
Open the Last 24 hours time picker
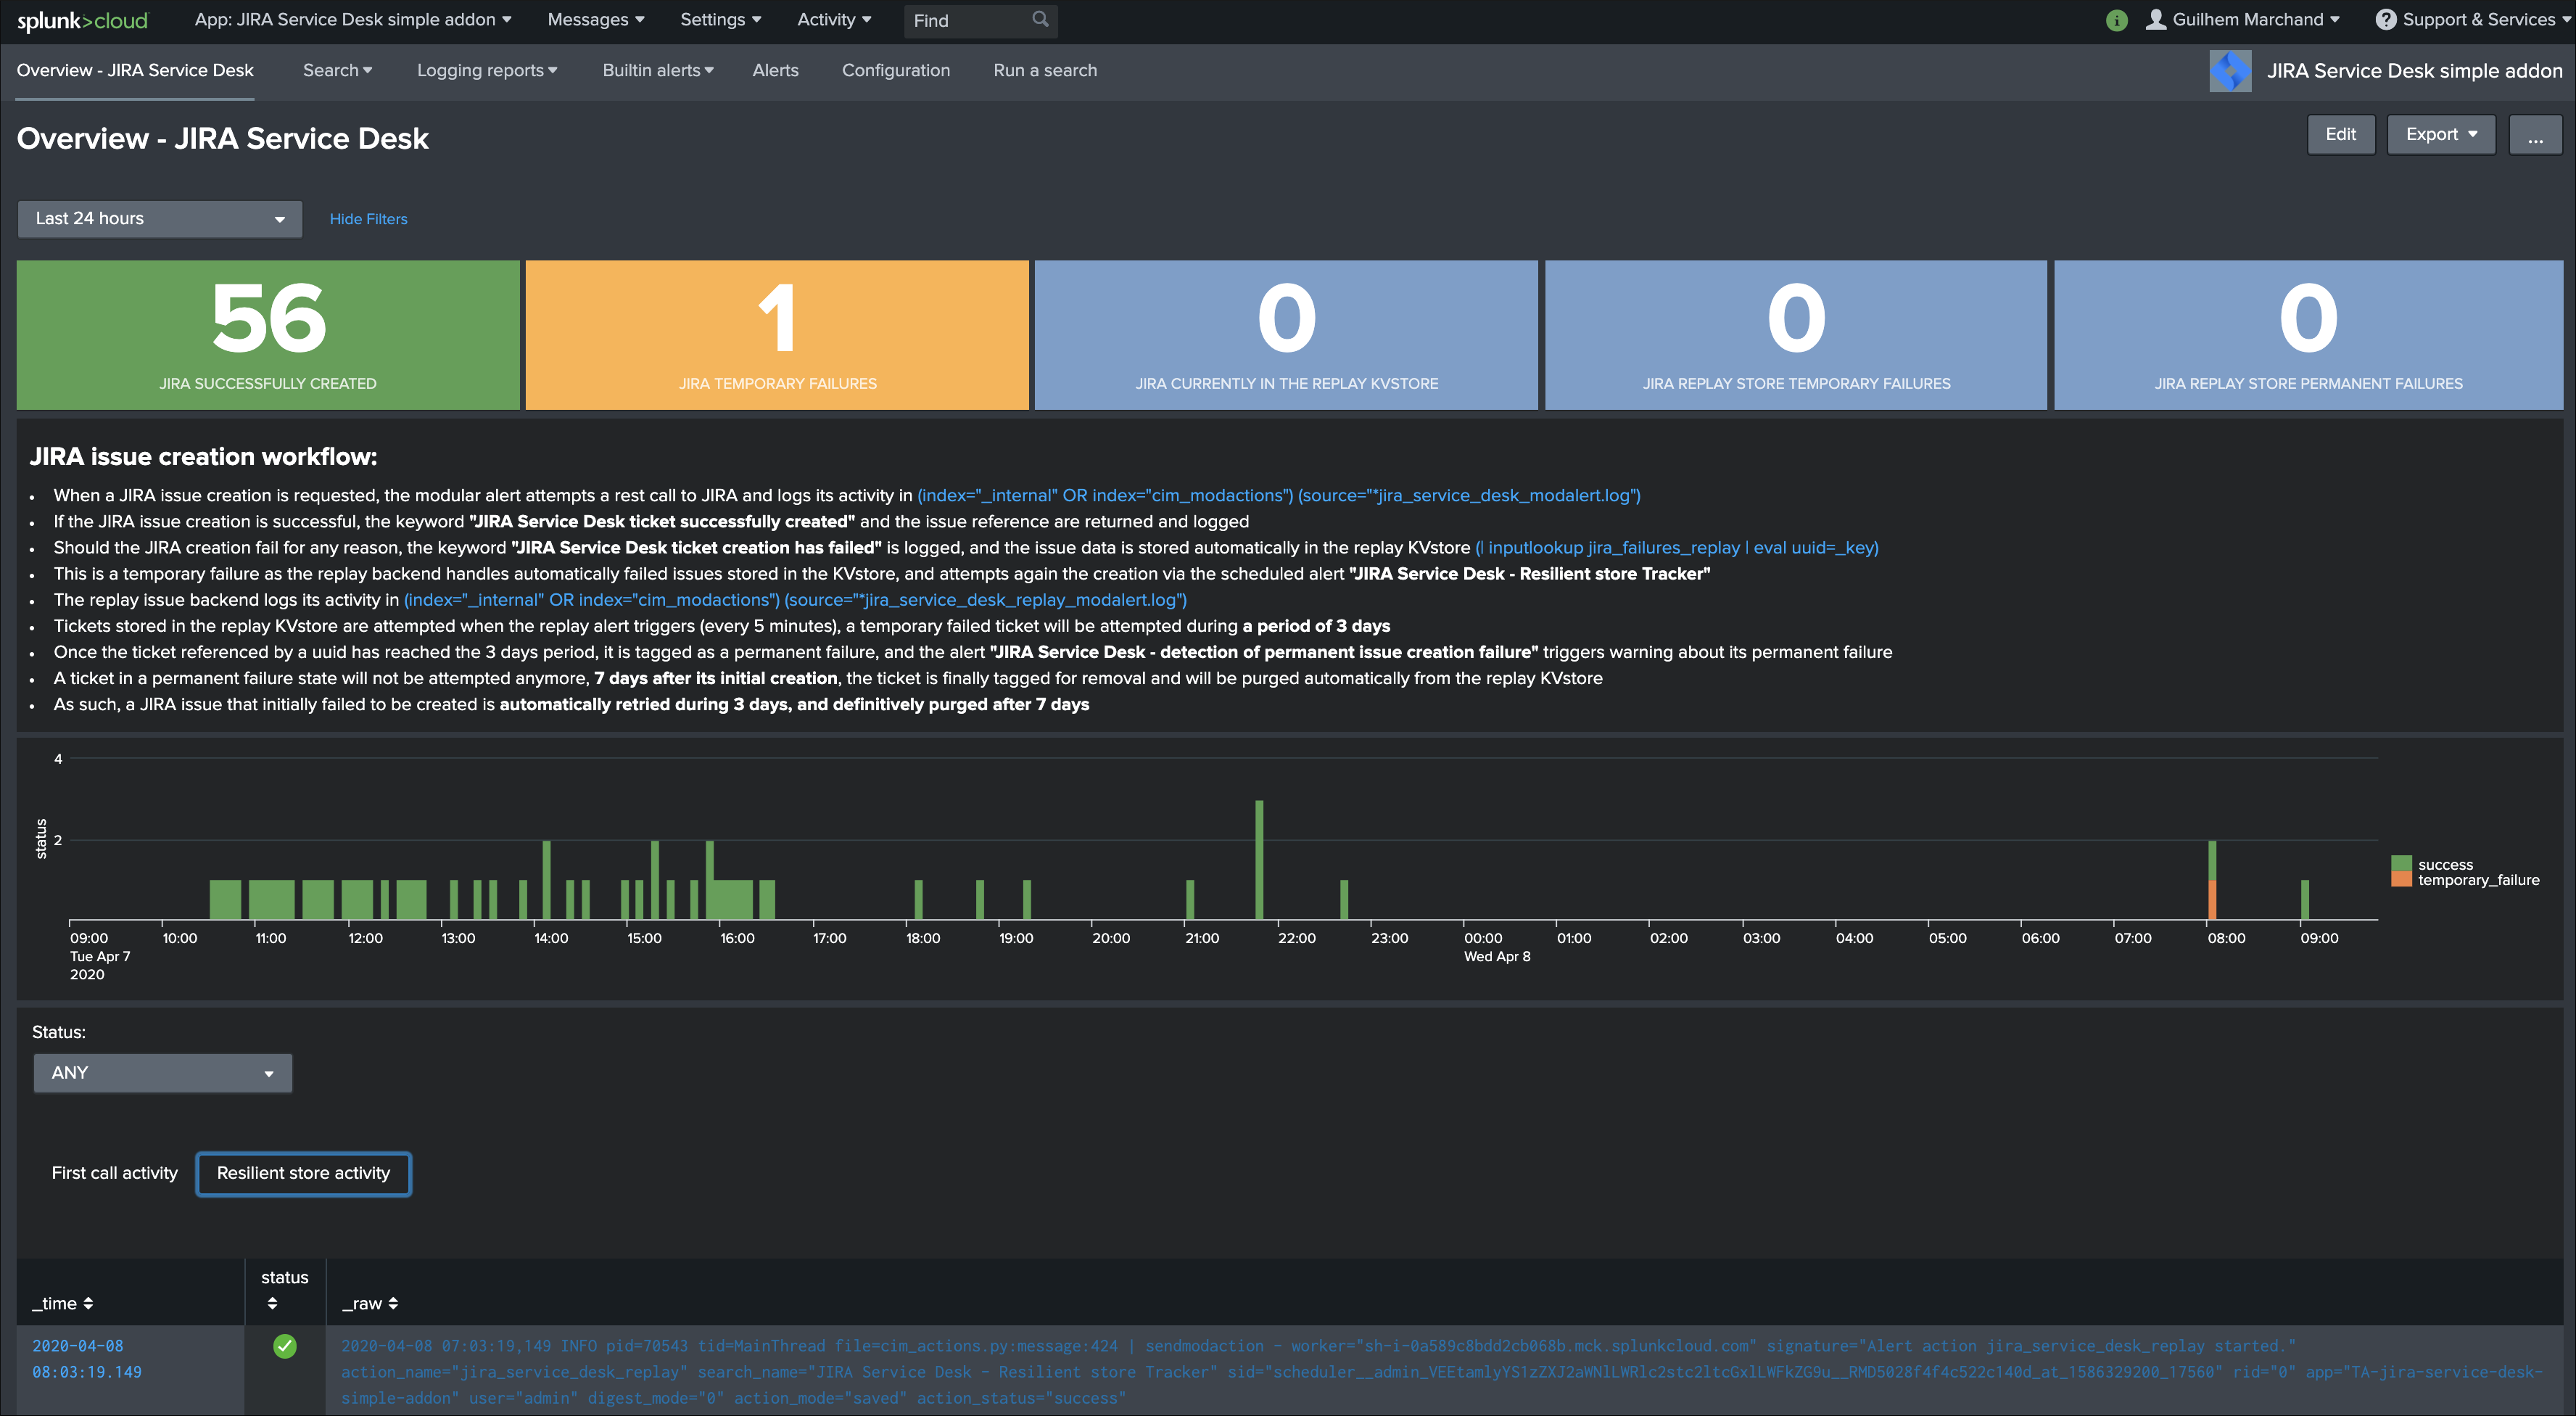point(160,219)
